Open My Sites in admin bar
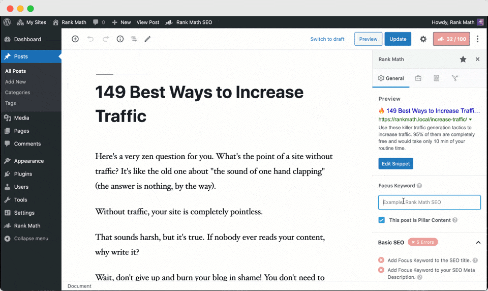The width and height of the screenshot is (488, 291). click(32, 22)
